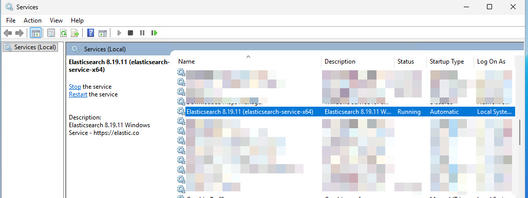Click the Back arrow toolbar icon
Viewport: 528px width, 198px height.
(x=7, y=33)
